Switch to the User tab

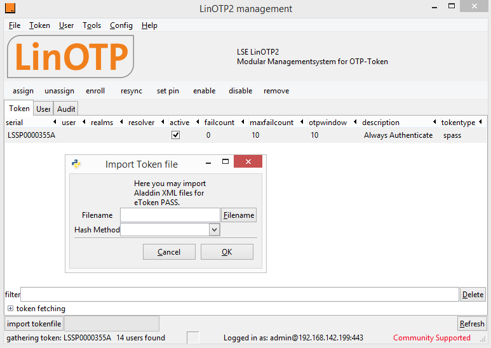[43, 109]
